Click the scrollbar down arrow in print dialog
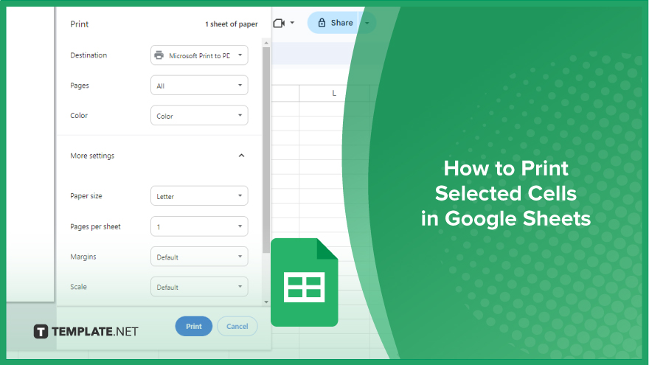 (x=266, y=302)
